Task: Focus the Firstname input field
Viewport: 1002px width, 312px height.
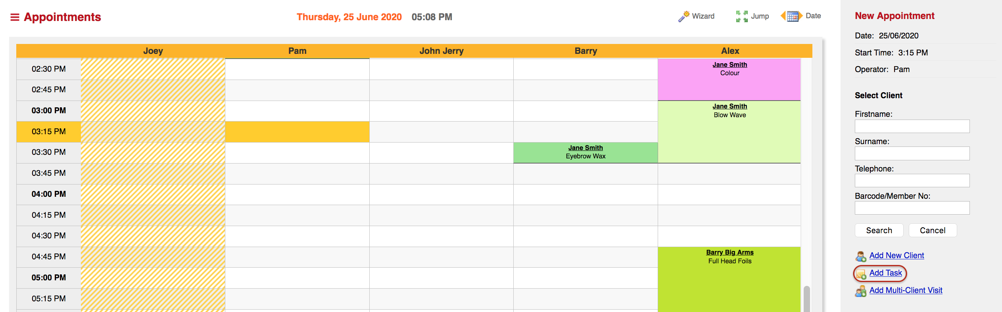Action: point(912,126)
